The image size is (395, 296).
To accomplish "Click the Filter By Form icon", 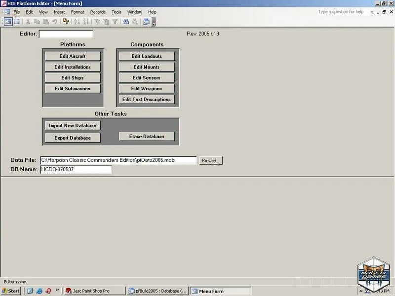I will pyautogui.click(x=106, y=22).
